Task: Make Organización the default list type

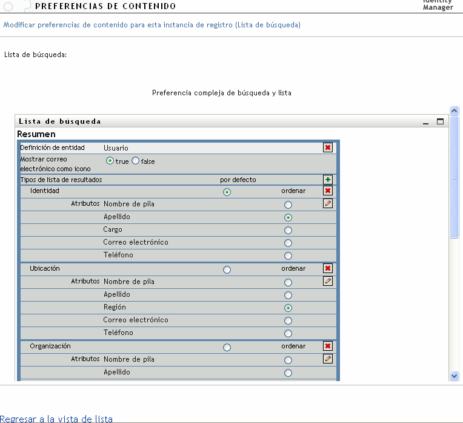Action: [227, 347]
